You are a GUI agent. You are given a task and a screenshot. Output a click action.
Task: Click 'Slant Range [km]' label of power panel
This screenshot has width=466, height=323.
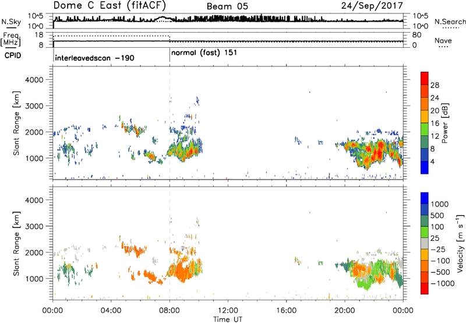[16, 123]
